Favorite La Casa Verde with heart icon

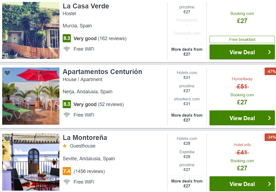click(x=7, y=7)
